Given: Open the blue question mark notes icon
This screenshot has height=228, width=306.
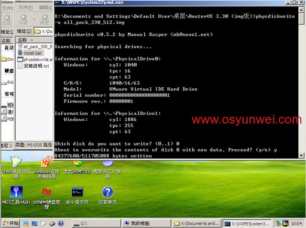Looking at the screenshot, I should pos(108,195).
